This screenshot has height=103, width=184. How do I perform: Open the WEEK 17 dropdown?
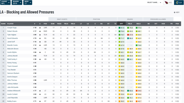[28, 2]
